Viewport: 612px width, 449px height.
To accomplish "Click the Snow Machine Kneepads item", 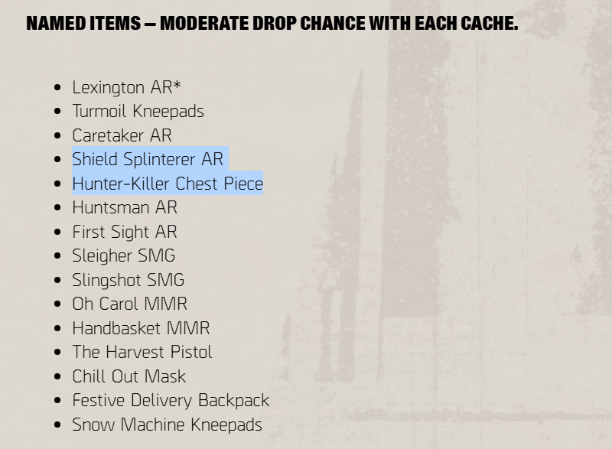I will pos(167,425).
